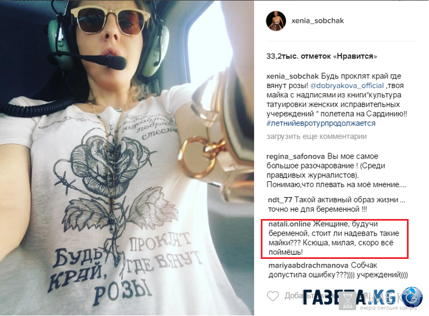Open @dobryakova_official mention link

(x=347, y=86)
